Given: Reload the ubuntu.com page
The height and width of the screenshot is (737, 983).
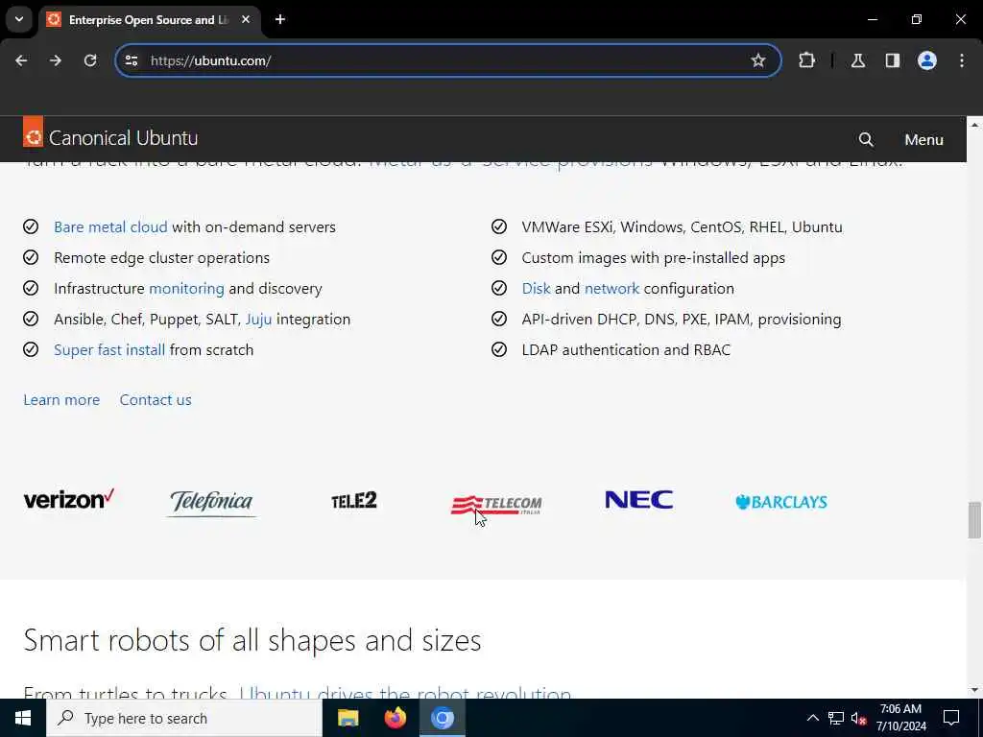Looking at the screenshot, I should click(x=90, y=60).
